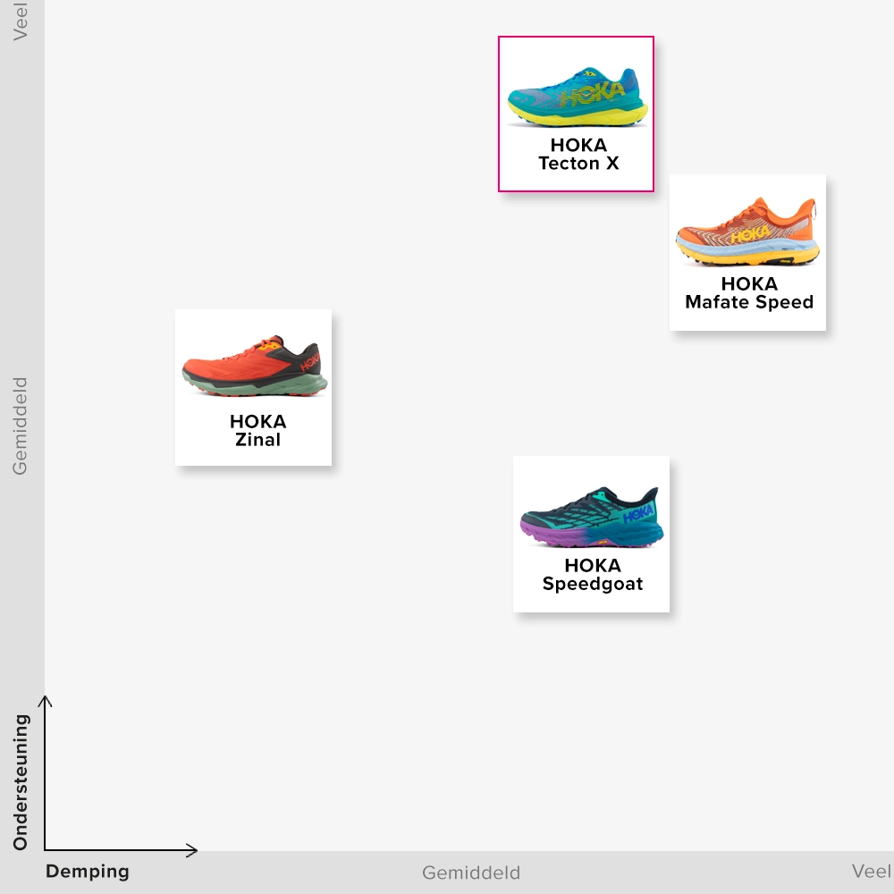Click the HOKA brand text above Mafate Speed
The image size is (894, 894).
point(749,283)
